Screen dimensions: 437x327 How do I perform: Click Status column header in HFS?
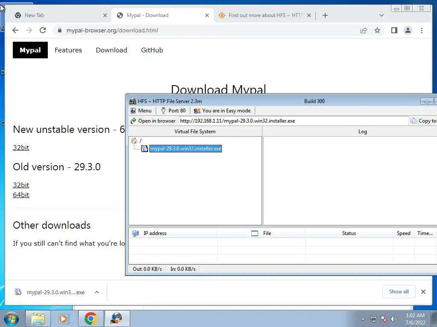[x=349, y=233]
